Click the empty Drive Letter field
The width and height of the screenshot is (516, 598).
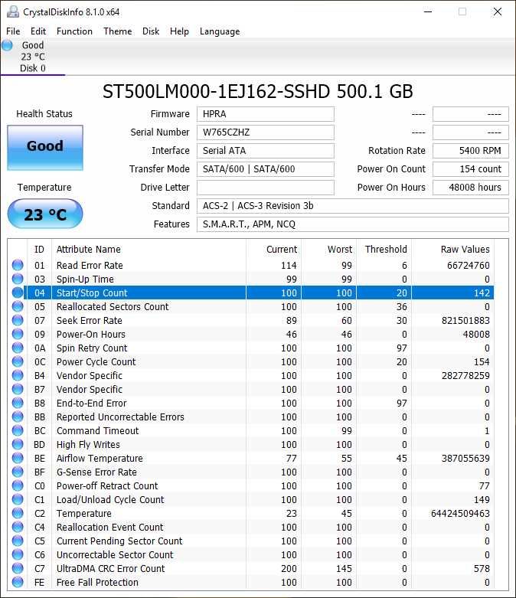click(266, 188)
